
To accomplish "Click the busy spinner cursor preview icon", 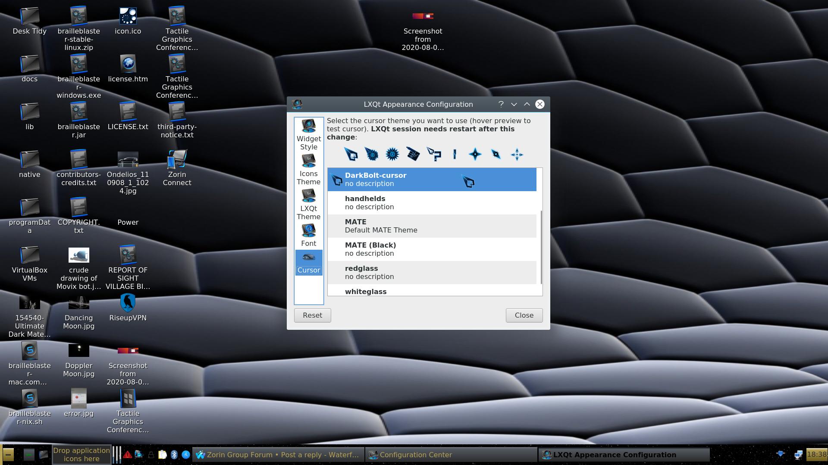I will 392,154.
